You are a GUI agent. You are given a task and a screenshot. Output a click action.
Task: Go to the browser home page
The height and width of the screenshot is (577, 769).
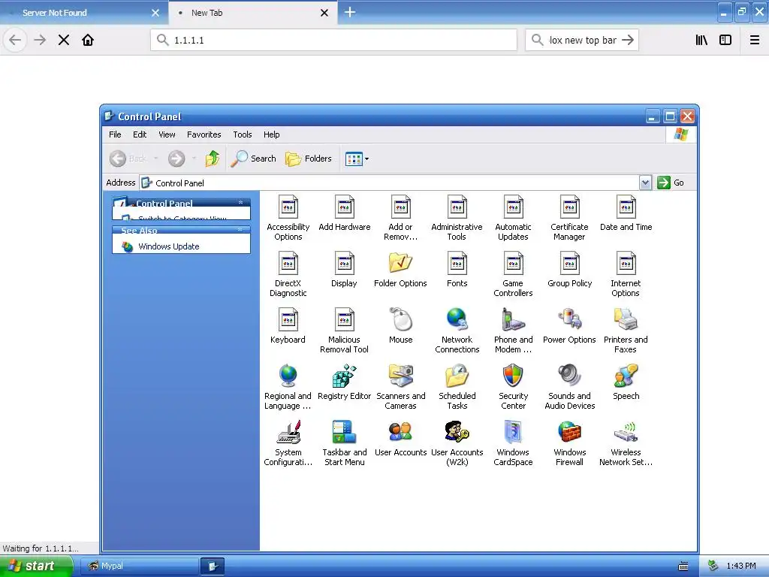(88, 40)
